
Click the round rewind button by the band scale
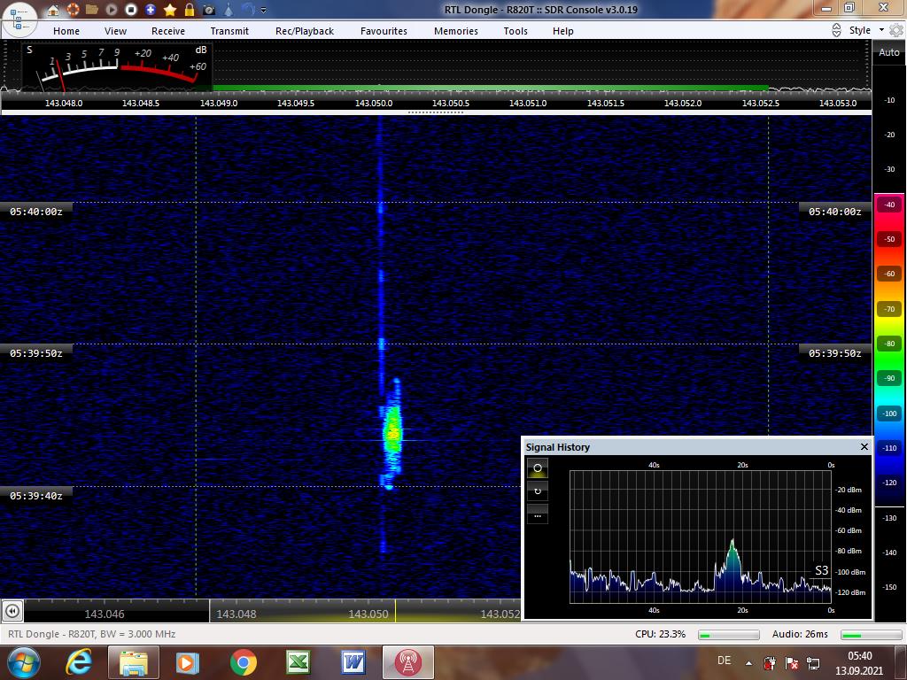(12, 611)
